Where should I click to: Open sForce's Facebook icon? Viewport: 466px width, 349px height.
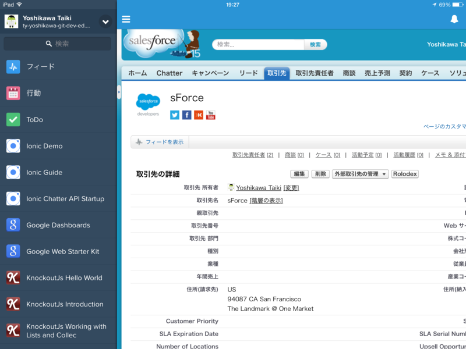[x=186, y=115]
